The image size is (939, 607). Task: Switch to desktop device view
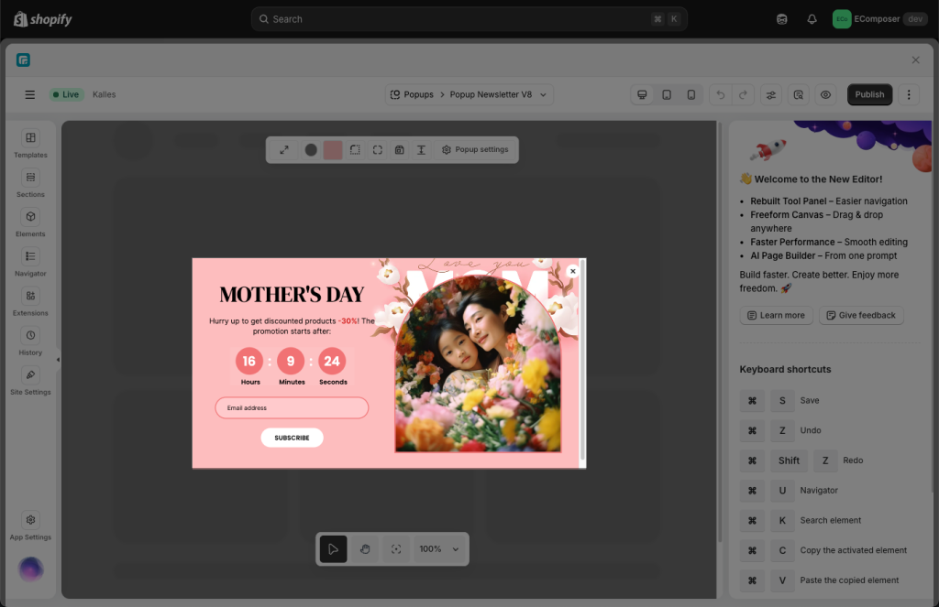[642, 94]
